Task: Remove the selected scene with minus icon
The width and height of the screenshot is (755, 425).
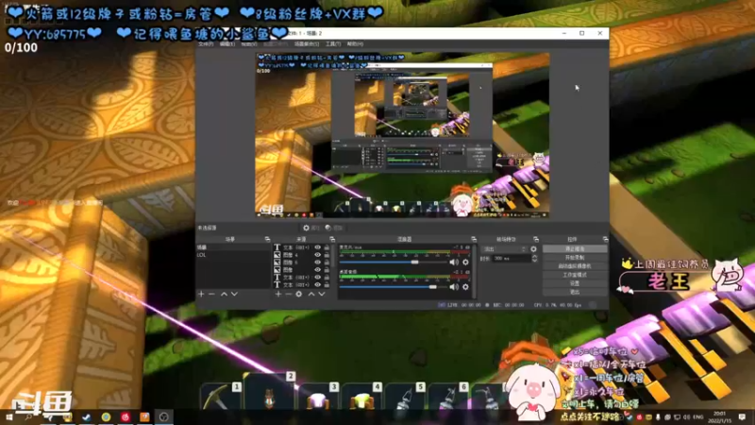Action: click(x=211, y=294)
